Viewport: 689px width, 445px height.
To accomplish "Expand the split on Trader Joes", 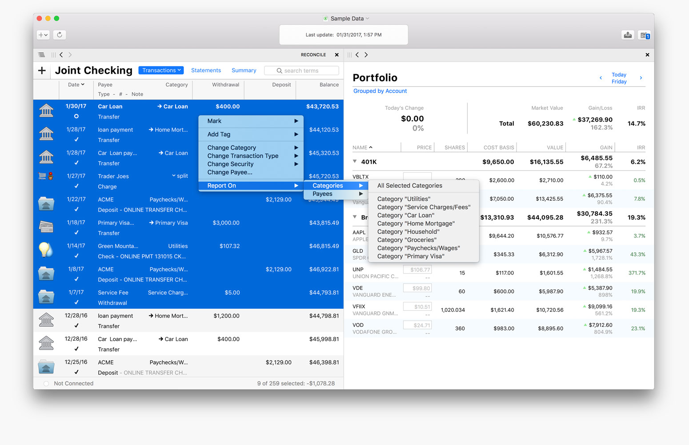I will click(x=180, y=176).
